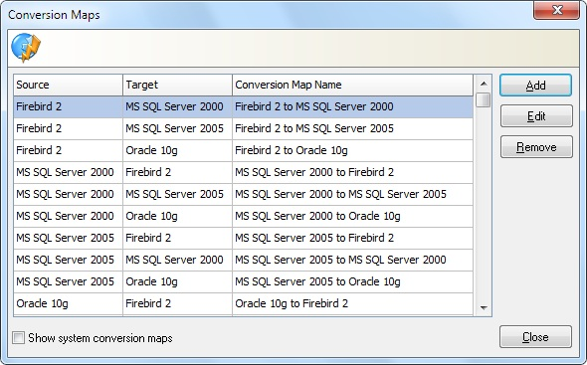Click the Add button
Image resolution: width=587 pixels, height=365 pixels.
[x=535, y=86]
